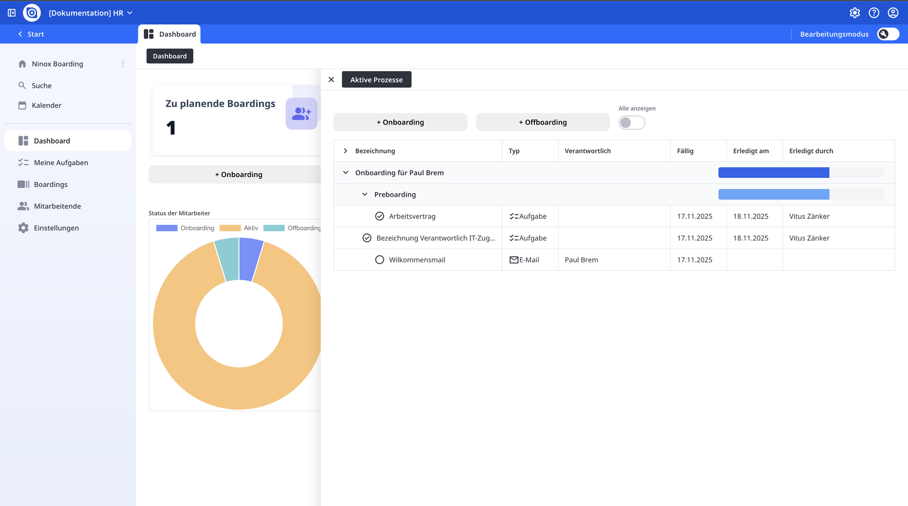Open the [Dokumentation] HR workspace dropdown
The height and width of the screenshot is (506, 908).
coord(91,13)
